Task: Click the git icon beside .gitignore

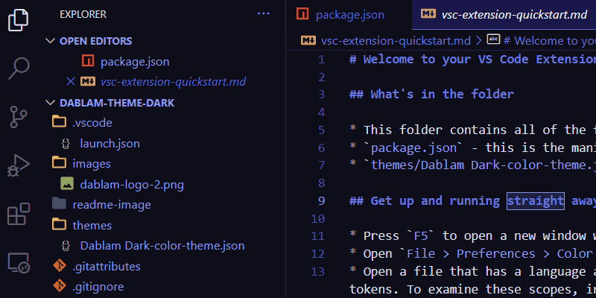Action: (60, 286)
